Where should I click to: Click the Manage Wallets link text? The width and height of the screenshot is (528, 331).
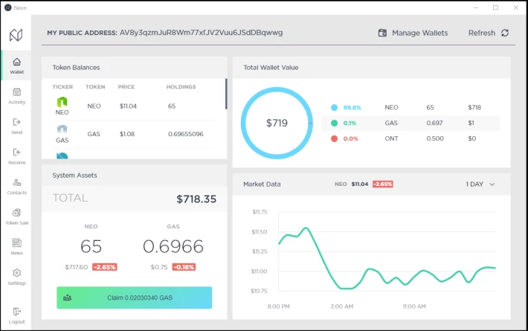pyautogui.click(x=420, y=33)
